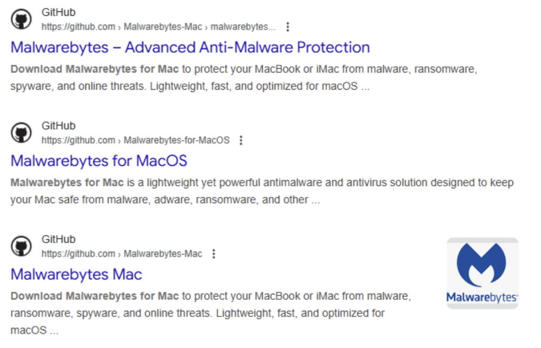541x348 pixels.
Task: Open three-dot options beside Malwarebytes-for-MacOS URL
Action: [241, 140]
